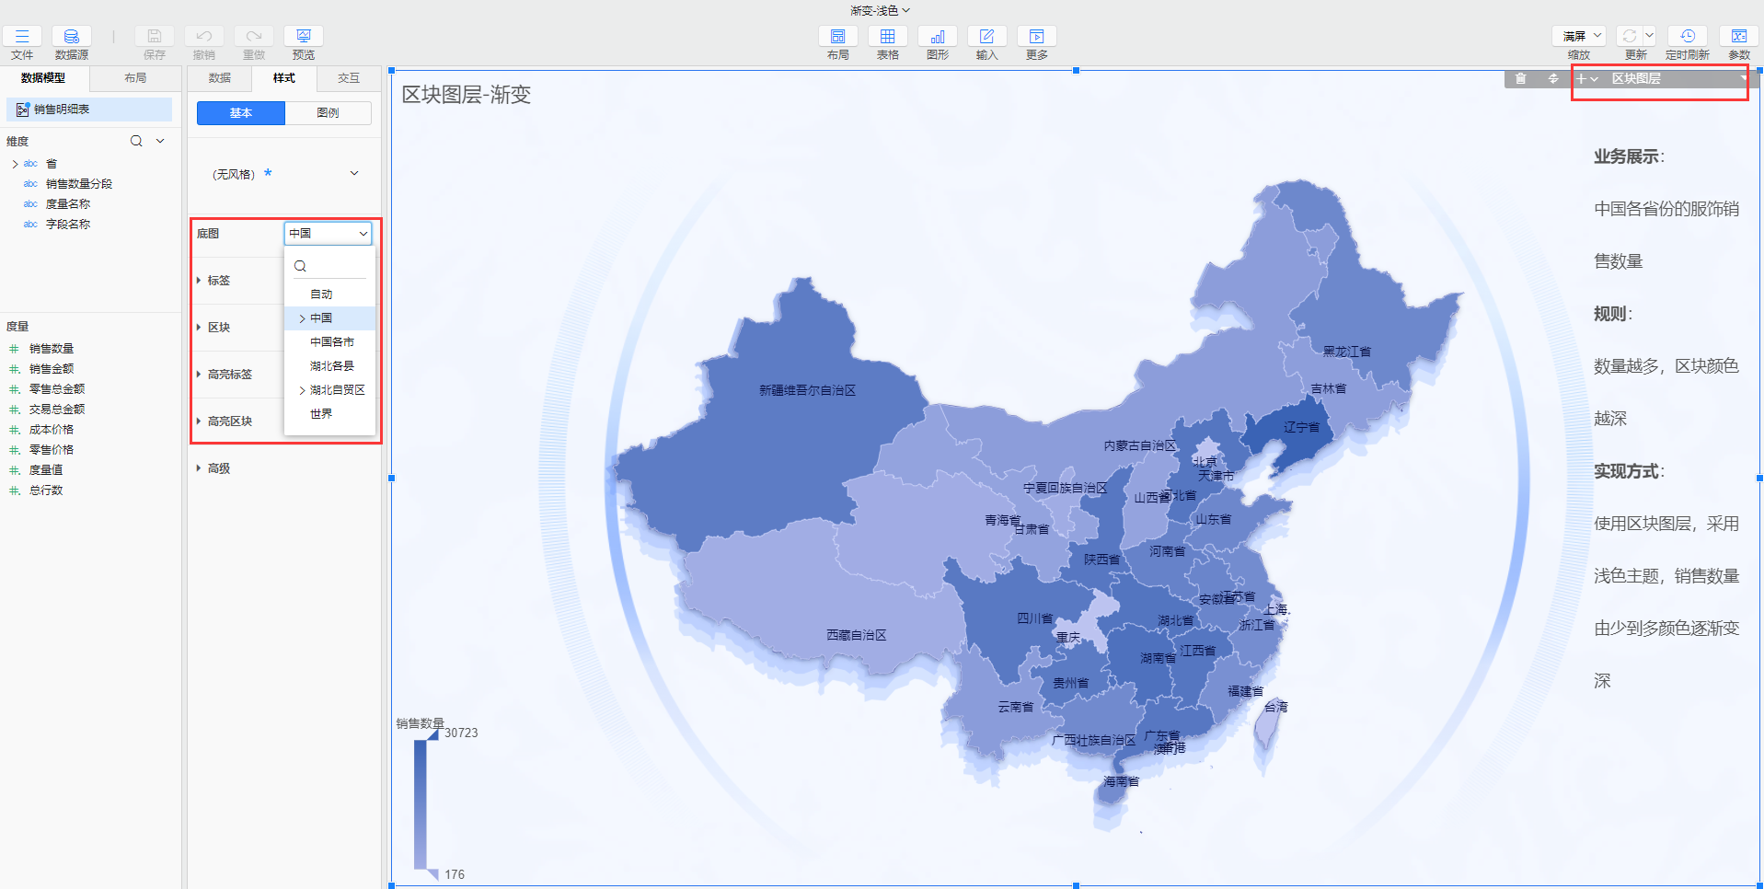
Task: Switch to the 交互 tab
Action: [x=348, y=78]
